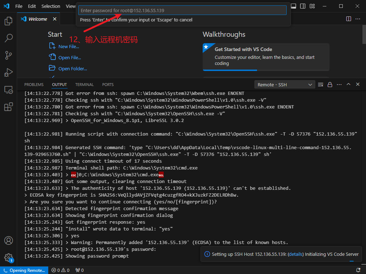Viewport: 366px width, 274px height.
Task: Clear the output log
Action: (321, 85)
